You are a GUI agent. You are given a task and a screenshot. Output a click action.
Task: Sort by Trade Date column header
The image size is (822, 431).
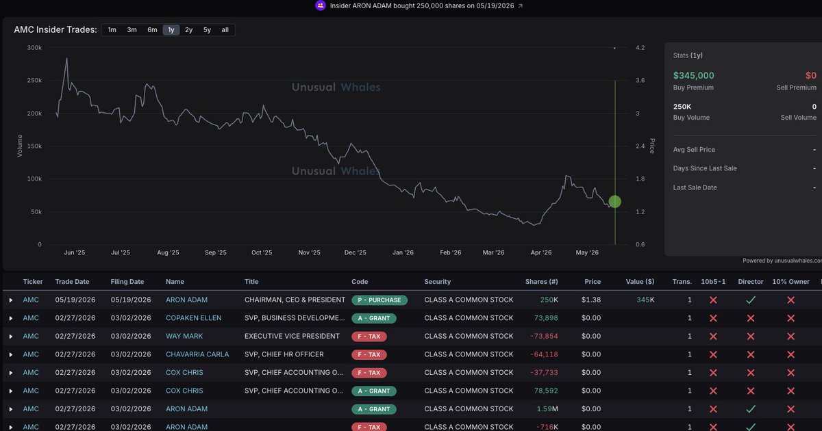click(x=72, y=281)
